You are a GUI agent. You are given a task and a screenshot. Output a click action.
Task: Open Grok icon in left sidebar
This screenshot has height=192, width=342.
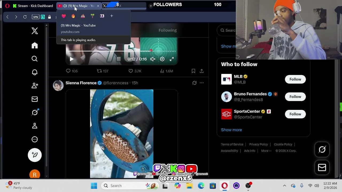point(34,113)
